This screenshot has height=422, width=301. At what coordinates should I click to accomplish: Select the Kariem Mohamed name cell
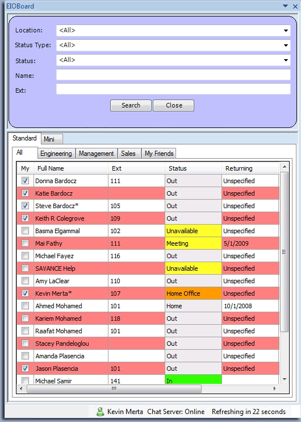point(70,318)
